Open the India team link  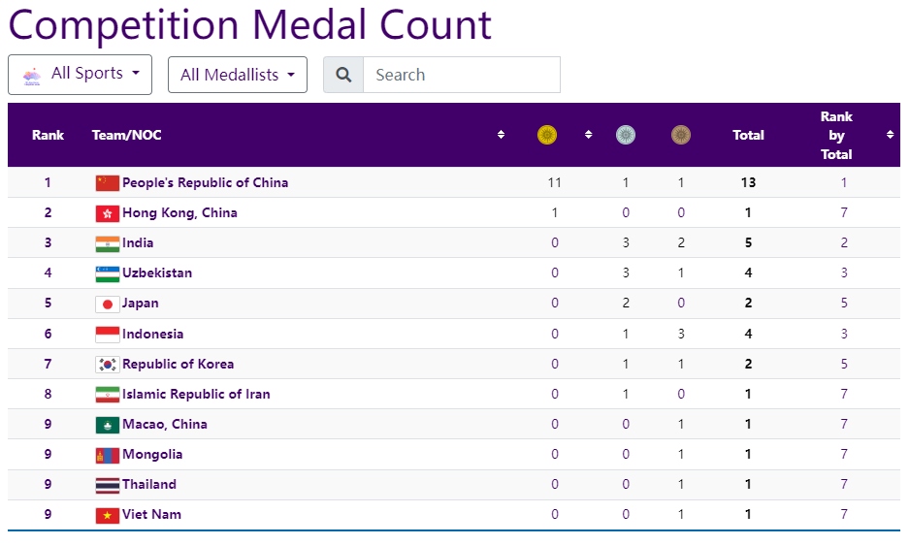[x=138, y=242]
